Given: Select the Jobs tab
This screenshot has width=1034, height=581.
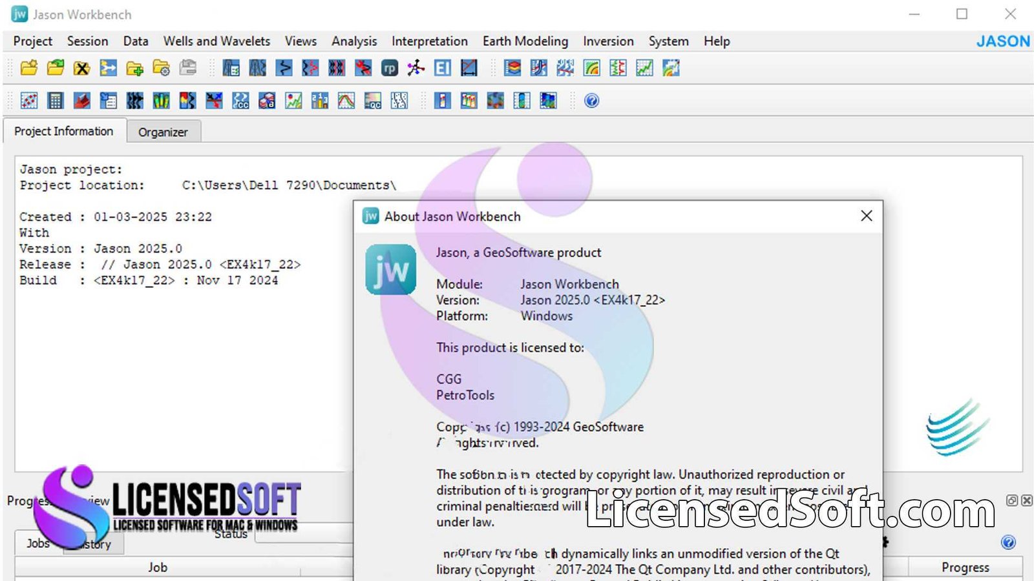Looking at the screenshot, I should (x=37, y=544).
